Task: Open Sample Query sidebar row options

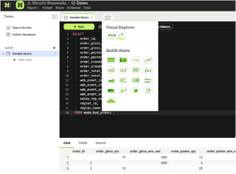Action: (x=55, y=53)
